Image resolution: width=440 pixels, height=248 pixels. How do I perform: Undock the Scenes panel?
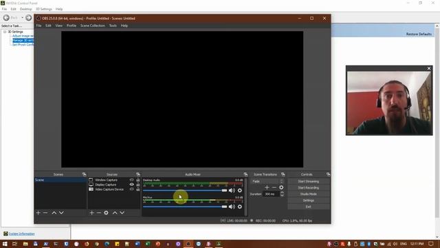84,174
